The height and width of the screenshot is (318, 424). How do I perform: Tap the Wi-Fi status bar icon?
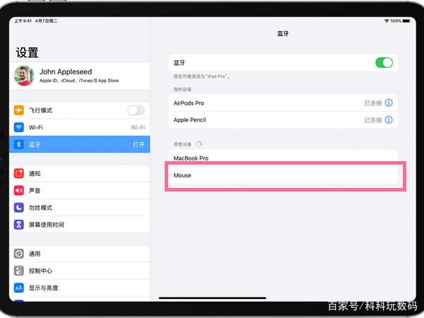click(x=387, y=20)
